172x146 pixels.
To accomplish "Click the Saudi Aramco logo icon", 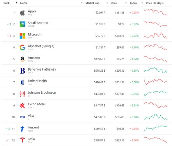I will coord(22,24).
